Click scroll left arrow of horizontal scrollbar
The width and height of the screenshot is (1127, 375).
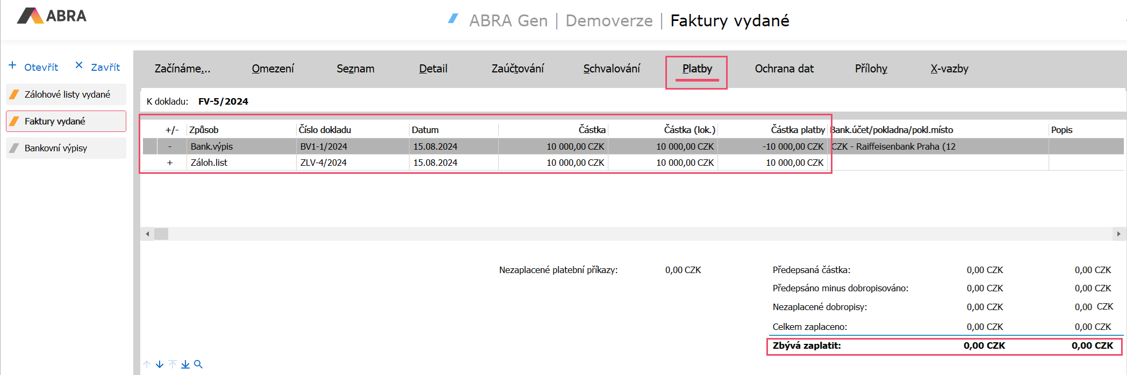[x=147, y=234]
